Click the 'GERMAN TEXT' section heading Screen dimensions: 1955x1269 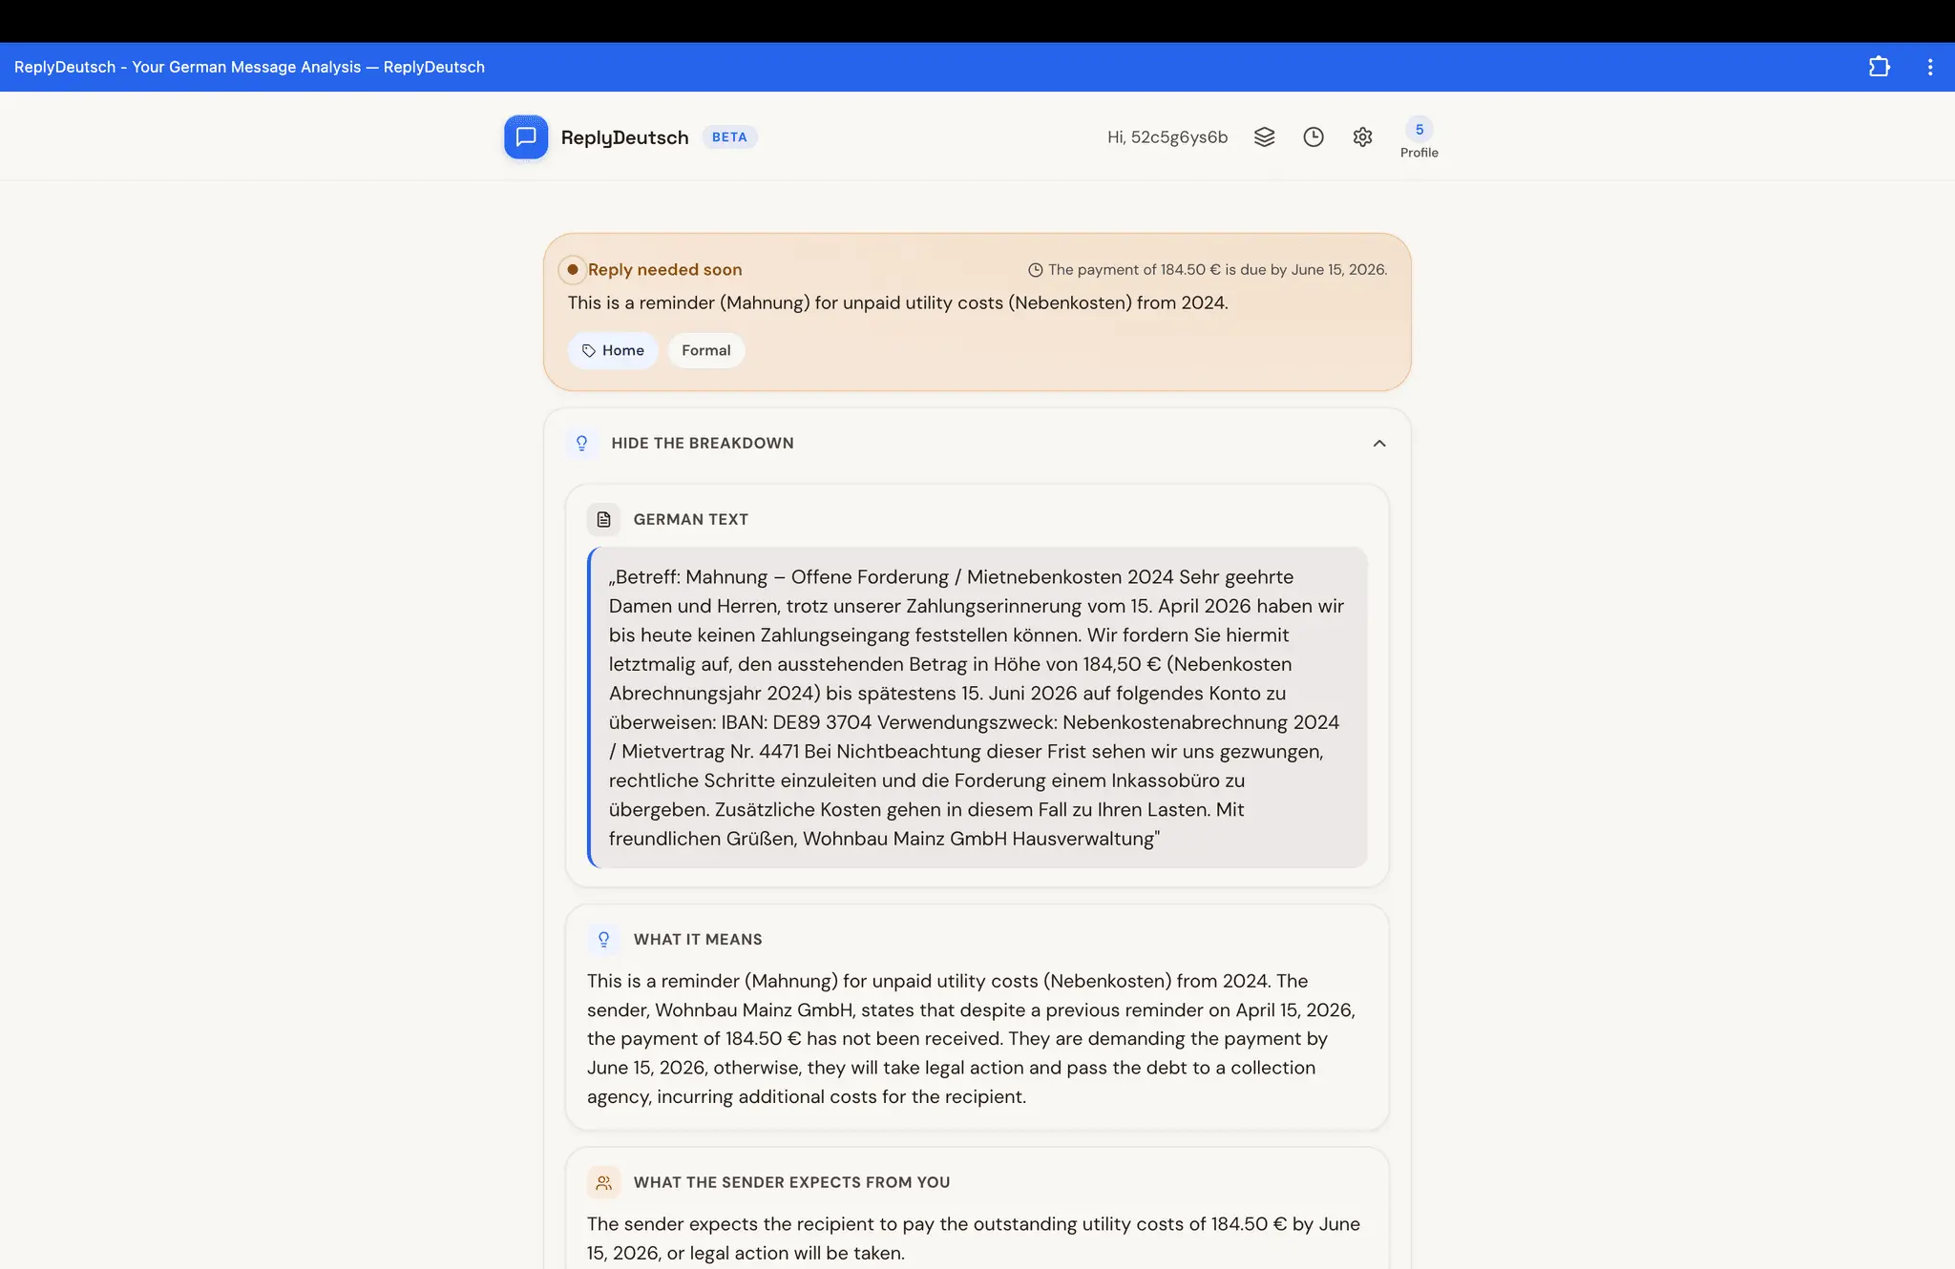coord(691,519)
